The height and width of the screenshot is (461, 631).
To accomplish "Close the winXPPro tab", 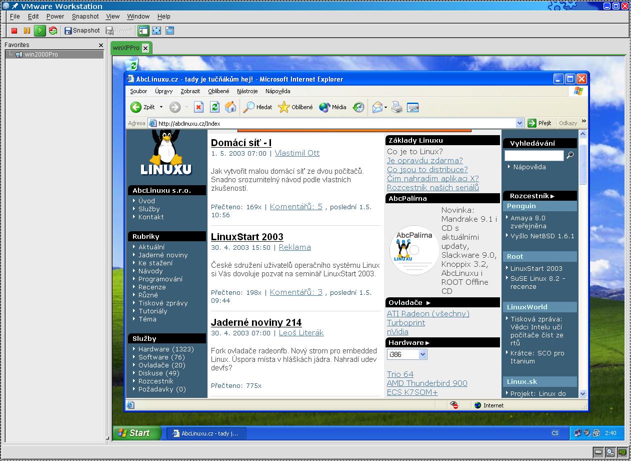I will point(145,48).
